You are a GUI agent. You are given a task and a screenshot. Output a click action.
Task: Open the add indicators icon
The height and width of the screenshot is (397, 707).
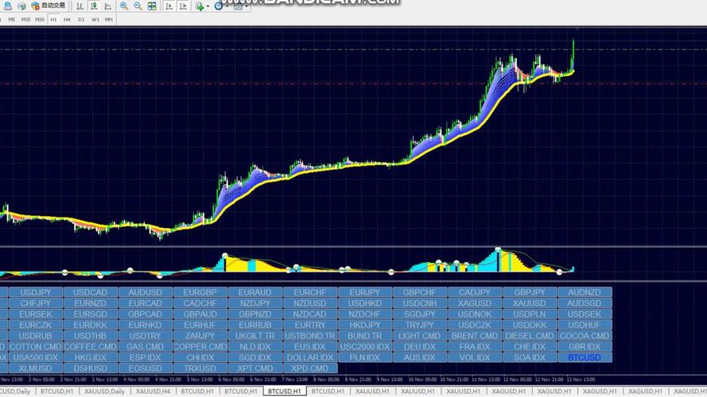tap(200, 6)
